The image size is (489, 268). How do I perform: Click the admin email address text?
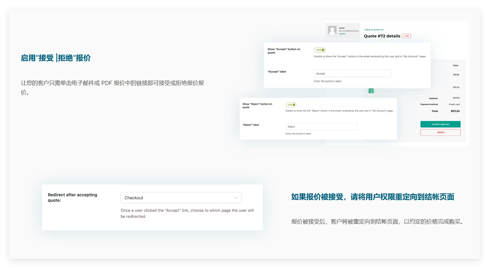click(349, 31)
